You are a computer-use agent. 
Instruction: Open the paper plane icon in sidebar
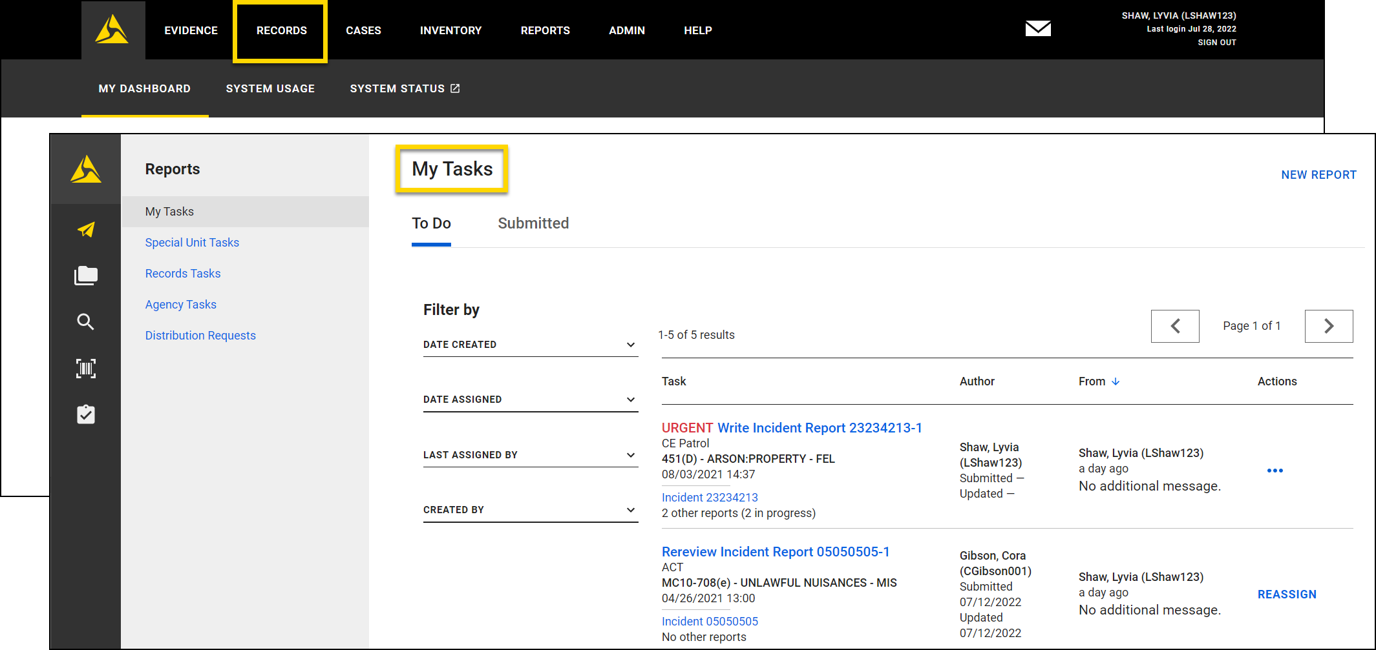coord(86,229)
